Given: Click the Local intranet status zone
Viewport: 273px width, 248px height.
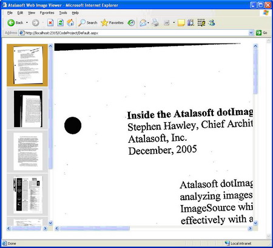Looking at the screenshot, I should click(238, 243).
